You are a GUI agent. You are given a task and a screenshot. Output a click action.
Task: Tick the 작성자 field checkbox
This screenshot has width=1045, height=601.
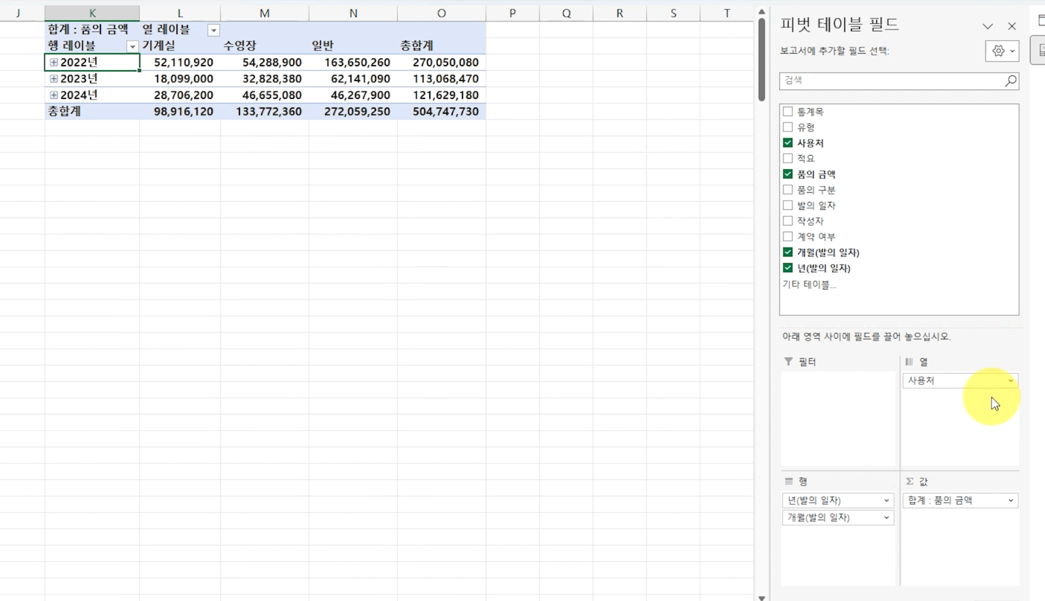[788, 221]
